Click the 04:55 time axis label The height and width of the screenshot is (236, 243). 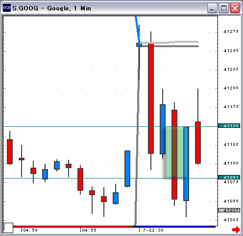(89, 230)
